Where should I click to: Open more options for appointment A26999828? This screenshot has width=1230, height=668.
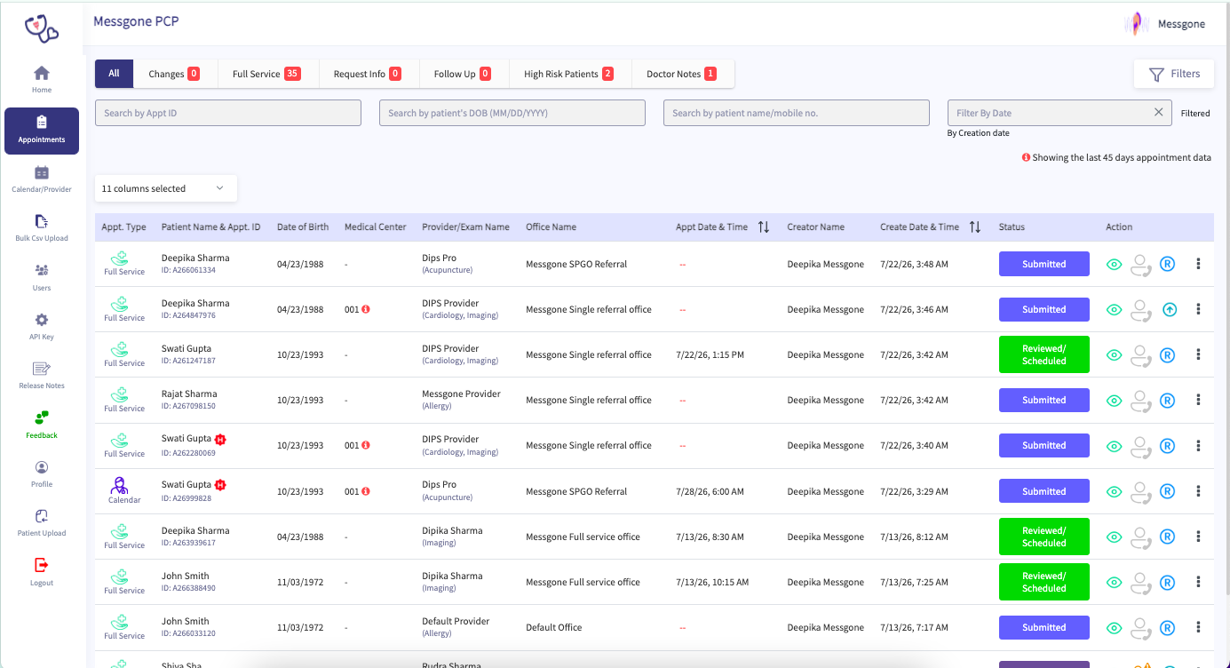(1198, 491)
